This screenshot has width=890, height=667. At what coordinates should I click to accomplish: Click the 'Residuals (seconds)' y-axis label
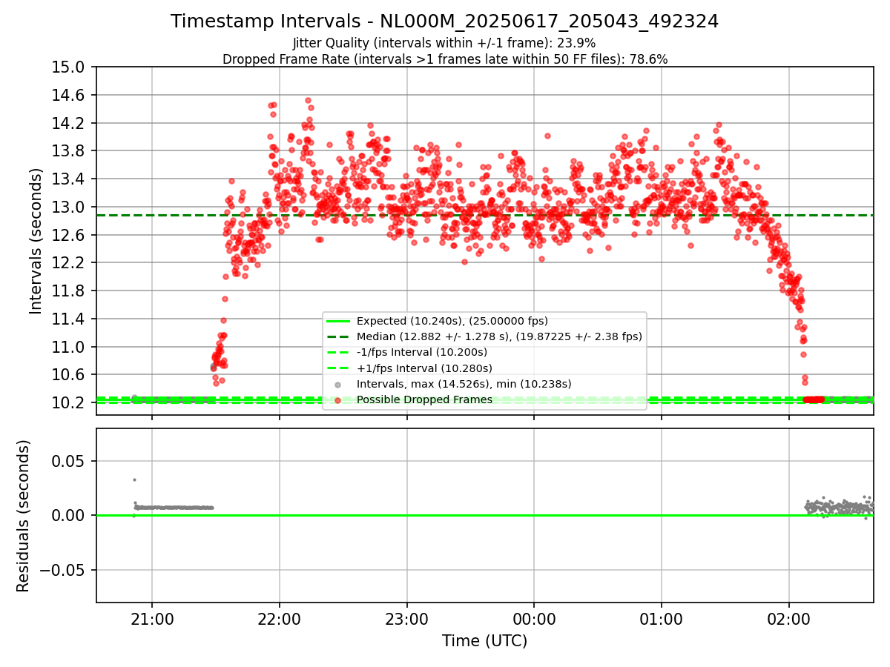tap(23, 516)
